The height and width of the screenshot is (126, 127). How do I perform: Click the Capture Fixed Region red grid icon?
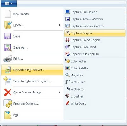point(67,40)
